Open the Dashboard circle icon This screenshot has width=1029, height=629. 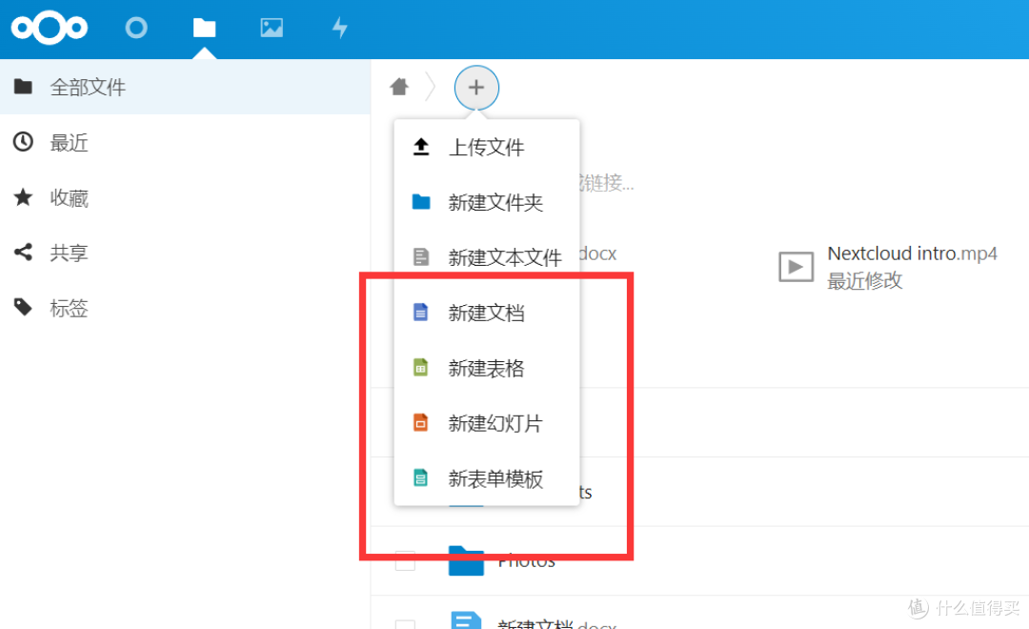[x=136, y=28]
